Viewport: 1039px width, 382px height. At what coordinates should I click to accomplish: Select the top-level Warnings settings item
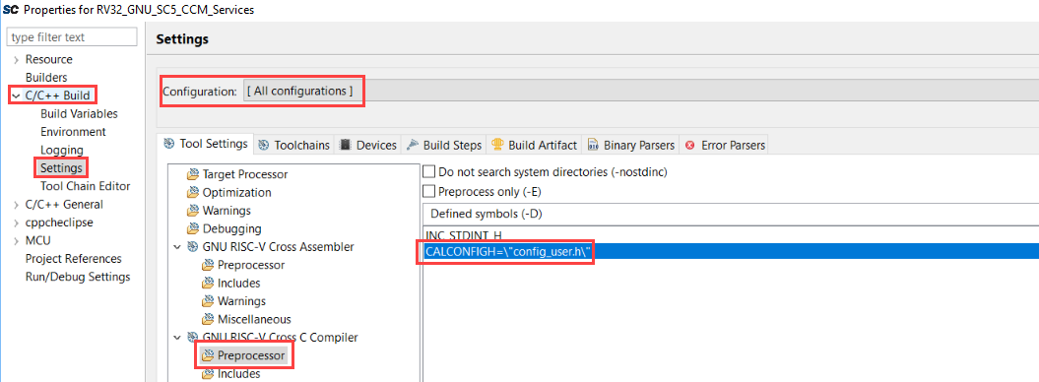[x=227, y=211]
